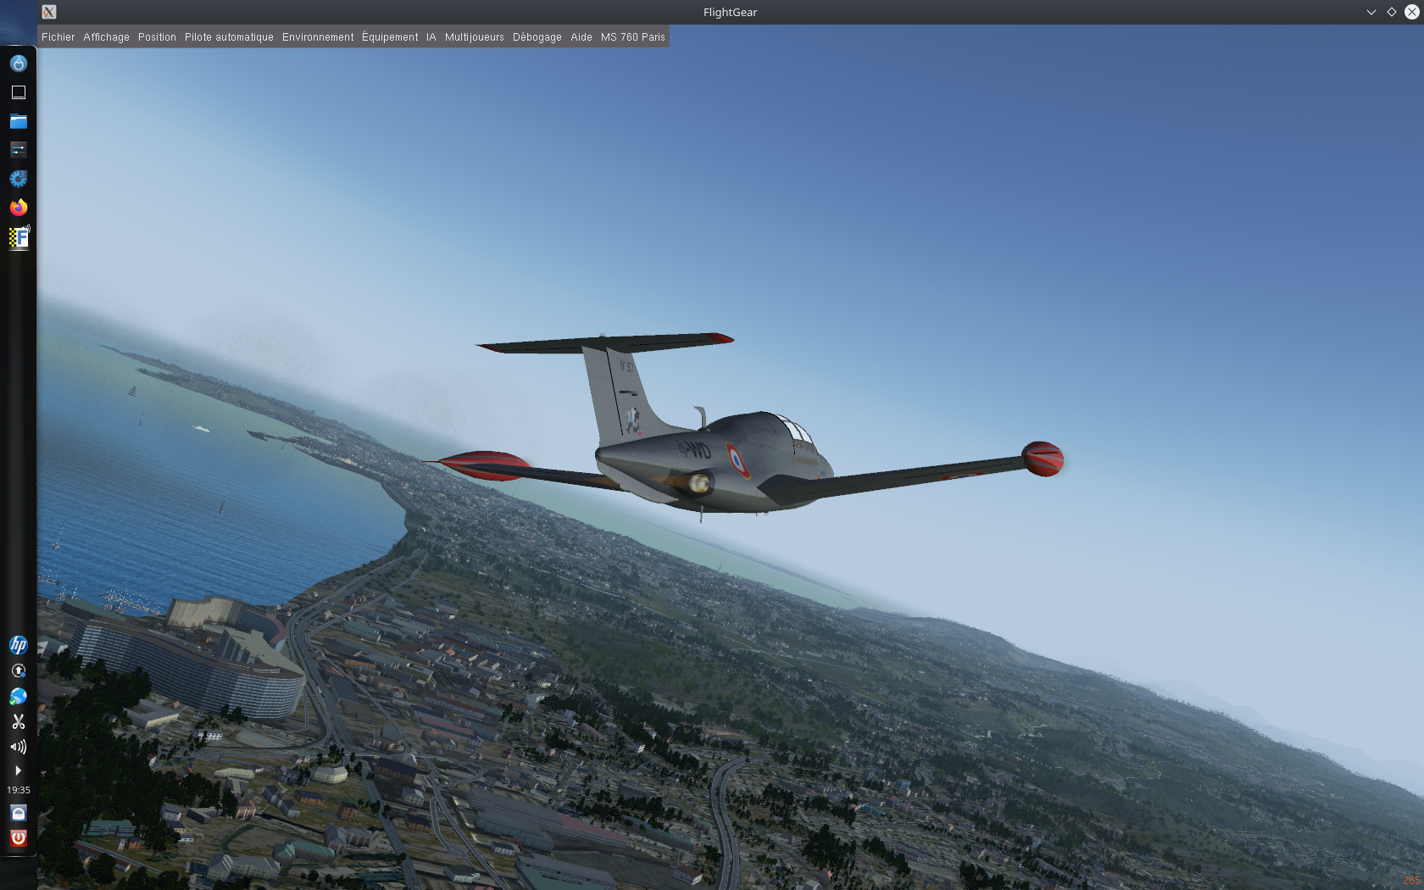Launch the blue gear application in the dock
Screen dimensions: 1424x890
[x=18, y=179]
